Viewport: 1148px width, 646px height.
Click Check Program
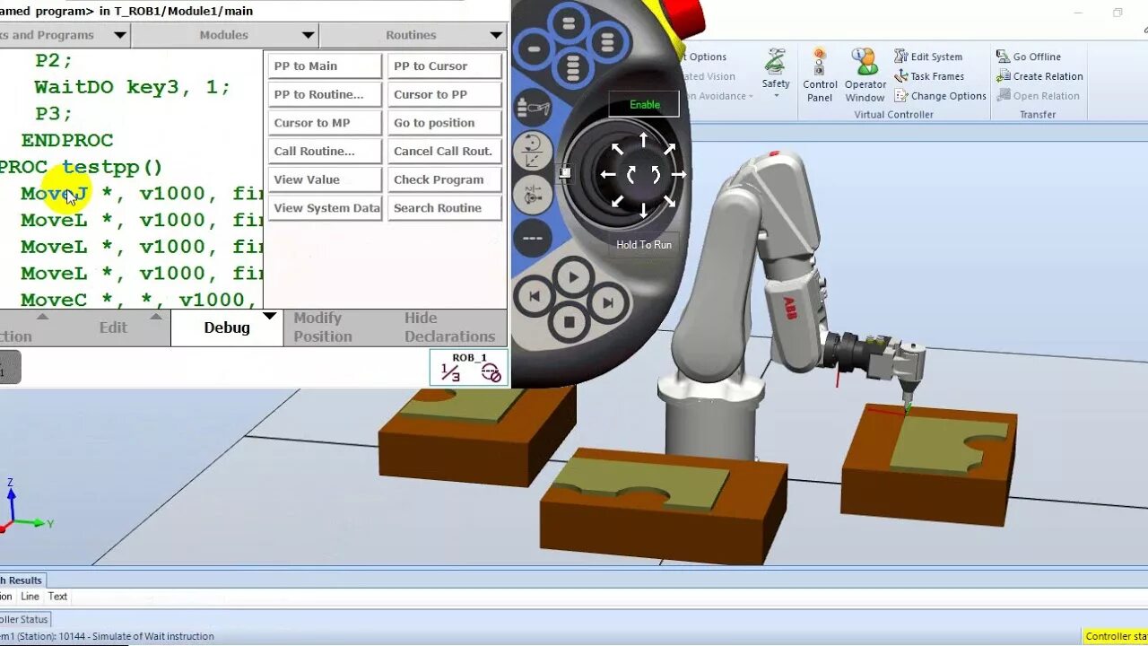(x=444, y=179)
